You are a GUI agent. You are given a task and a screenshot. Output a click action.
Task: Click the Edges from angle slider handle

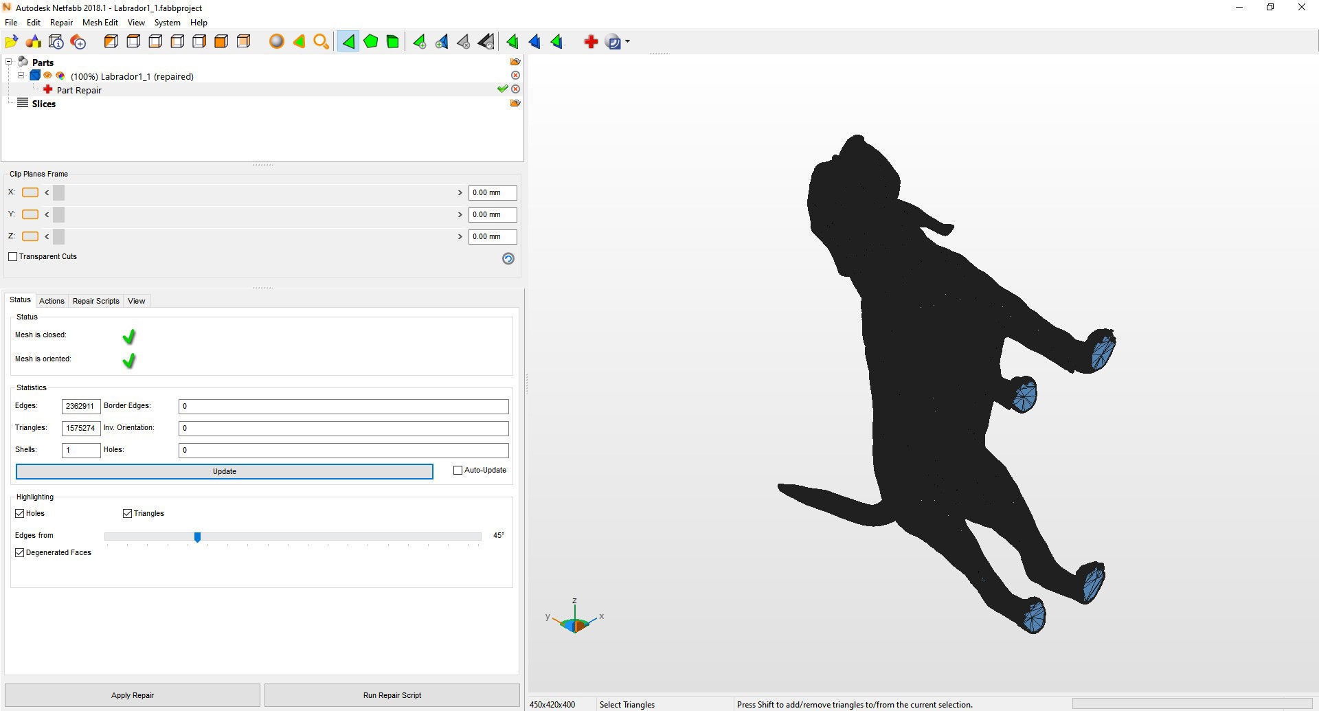point(197,537)
